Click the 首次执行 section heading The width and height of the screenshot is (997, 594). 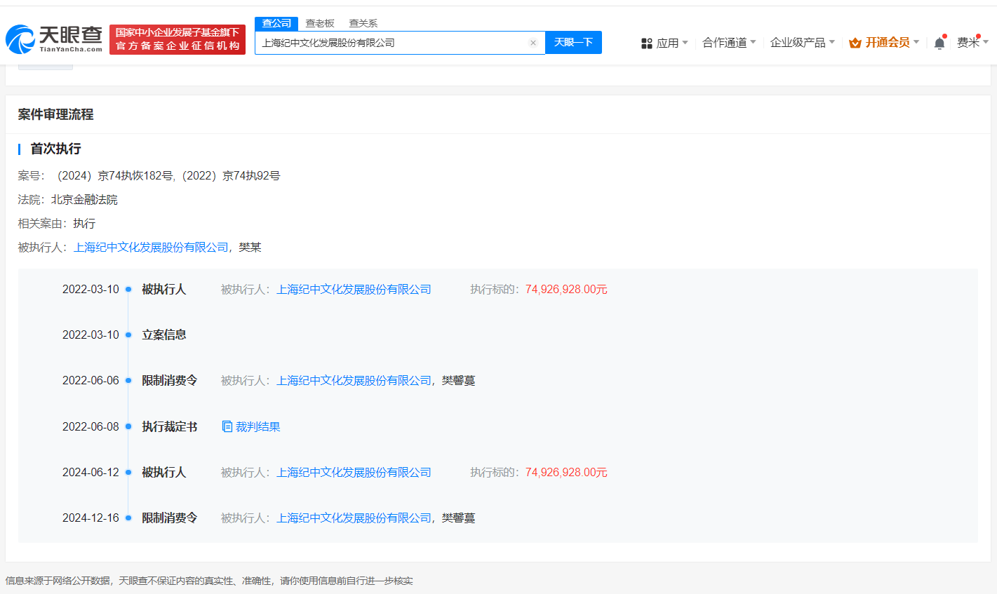pos(55,149)
